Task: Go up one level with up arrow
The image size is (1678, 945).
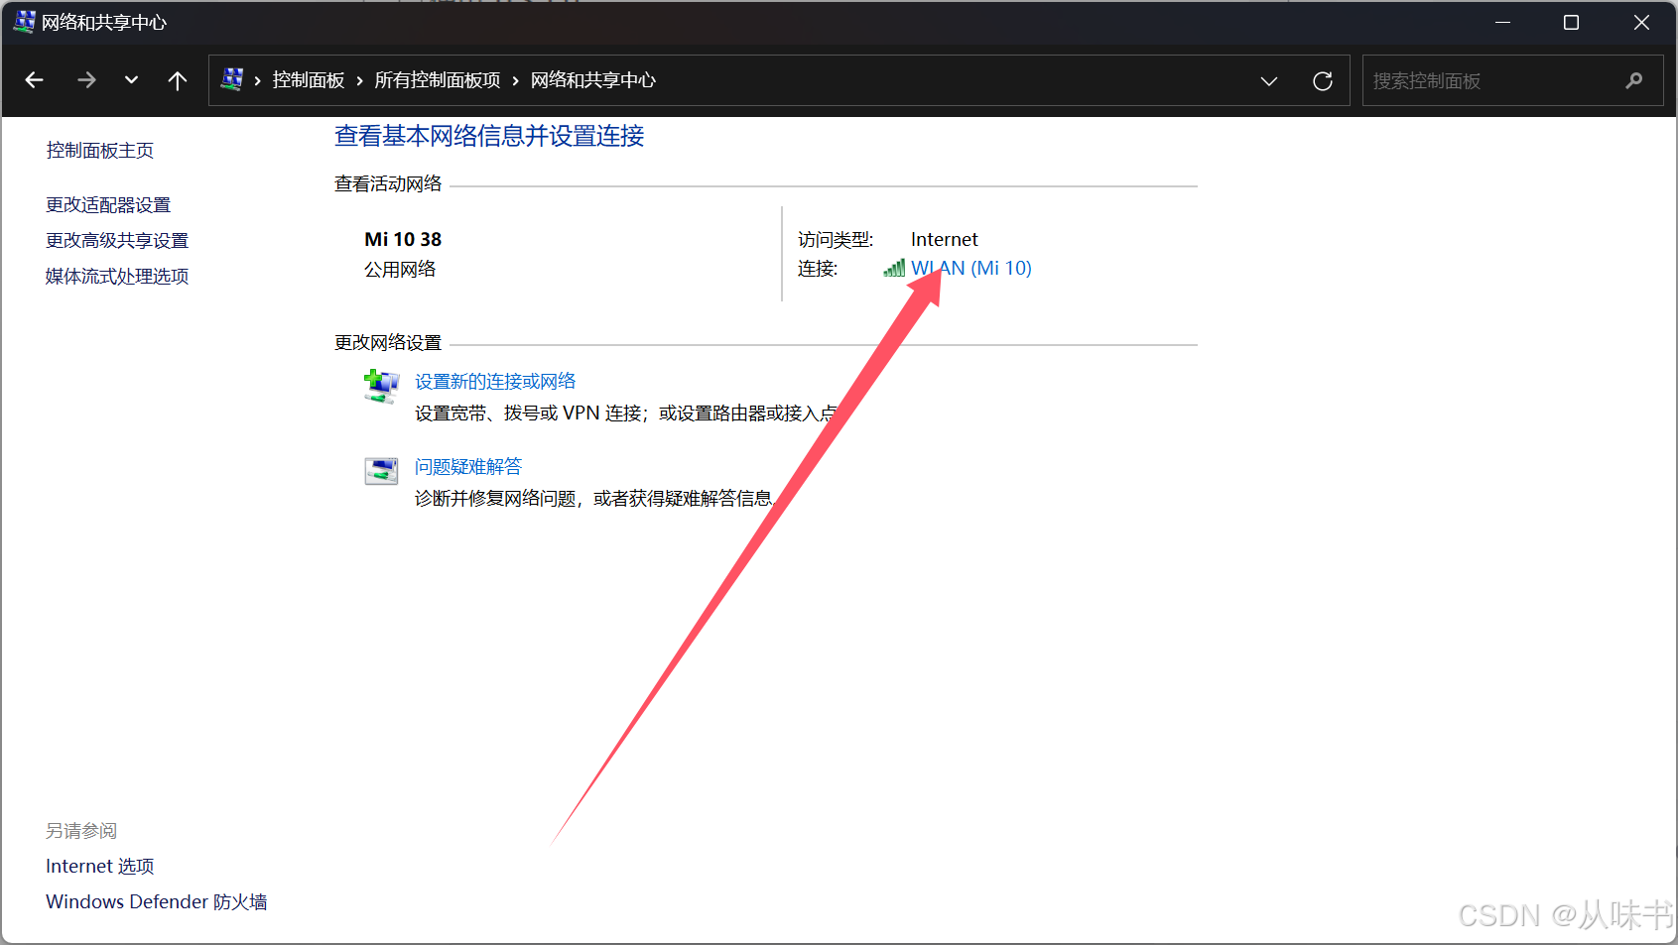Action: click(178, 80)
